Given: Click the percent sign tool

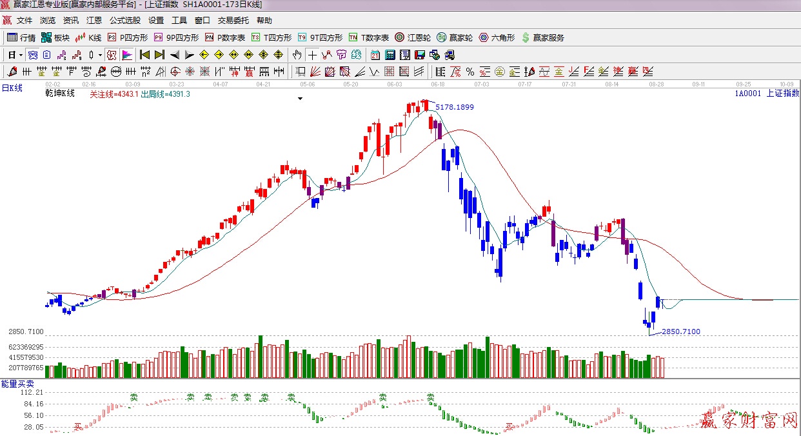Looking at the screenshot, I should pos(470,72).
